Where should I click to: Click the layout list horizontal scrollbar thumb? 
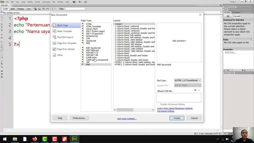[125, 110]
